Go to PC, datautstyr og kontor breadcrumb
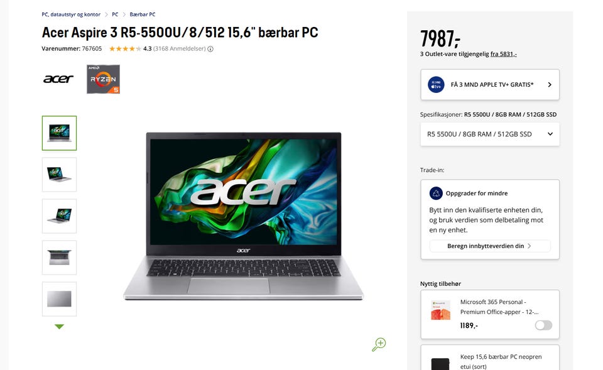Viewport: 603px width, 370px height. tap(71, 14)
